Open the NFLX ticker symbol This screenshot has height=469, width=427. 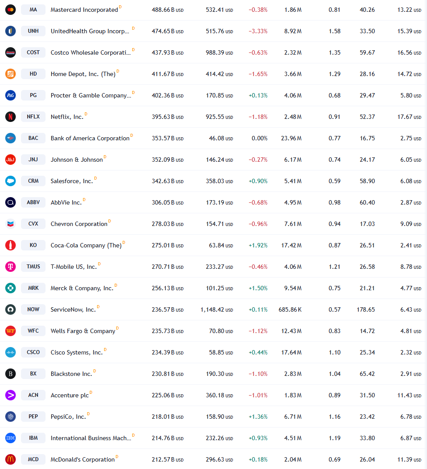33,117
